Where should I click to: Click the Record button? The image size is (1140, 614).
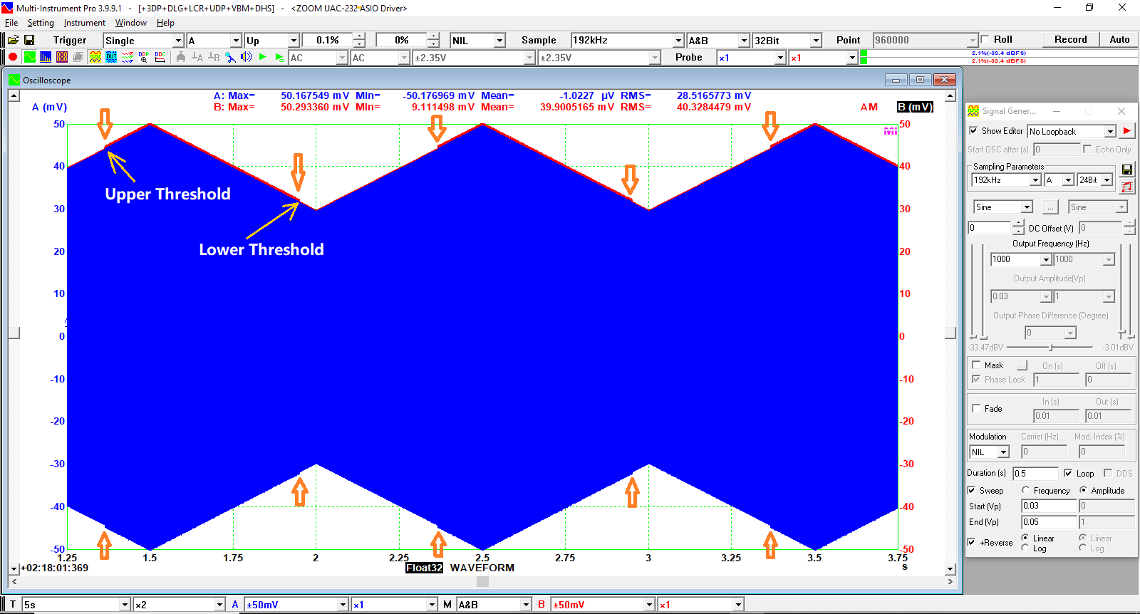(1071, 40)
